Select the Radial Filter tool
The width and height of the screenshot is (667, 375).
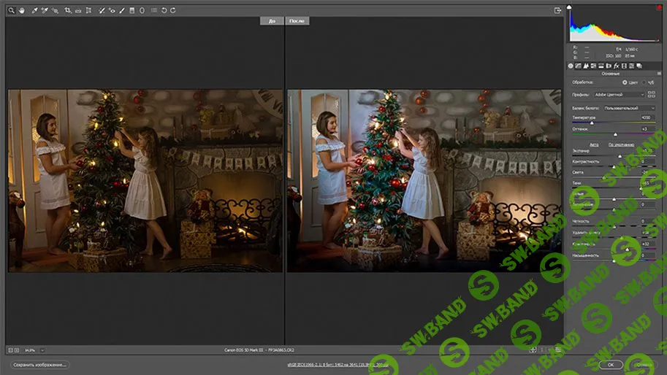click(x=142, y=10)
